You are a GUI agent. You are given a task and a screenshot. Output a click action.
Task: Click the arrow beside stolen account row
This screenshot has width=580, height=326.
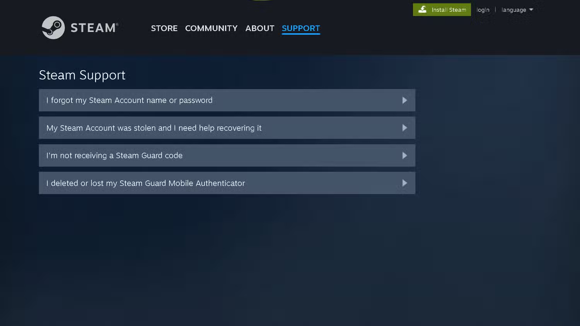(x=404, y=127)
